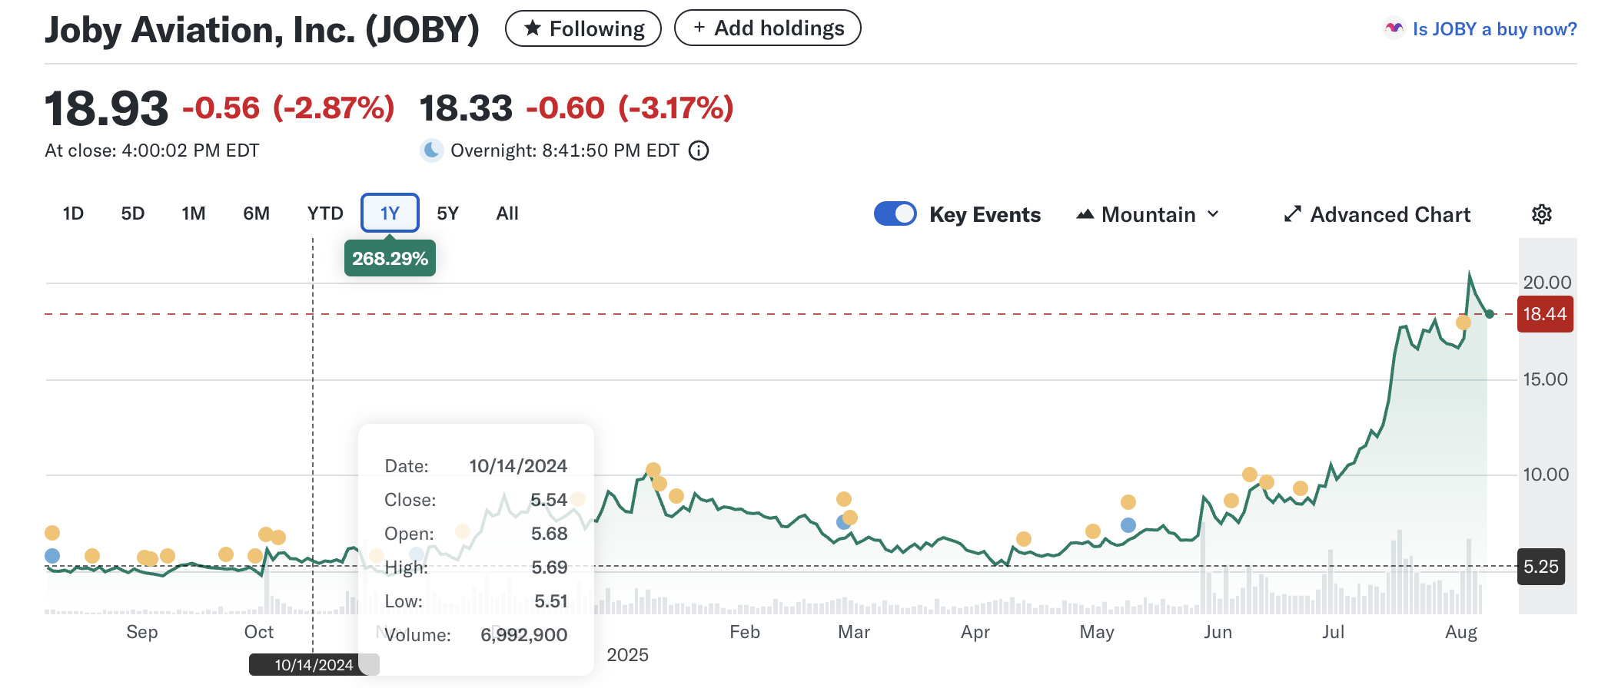1608x688 pixels.
Task: Click the analyst icon beside 'Is JOBY a buy now?'
Action: click(1394, 28)
